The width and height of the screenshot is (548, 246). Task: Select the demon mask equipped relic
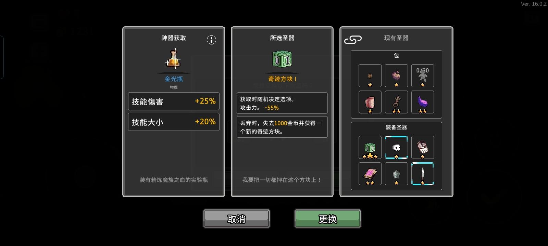pos(422,148)
